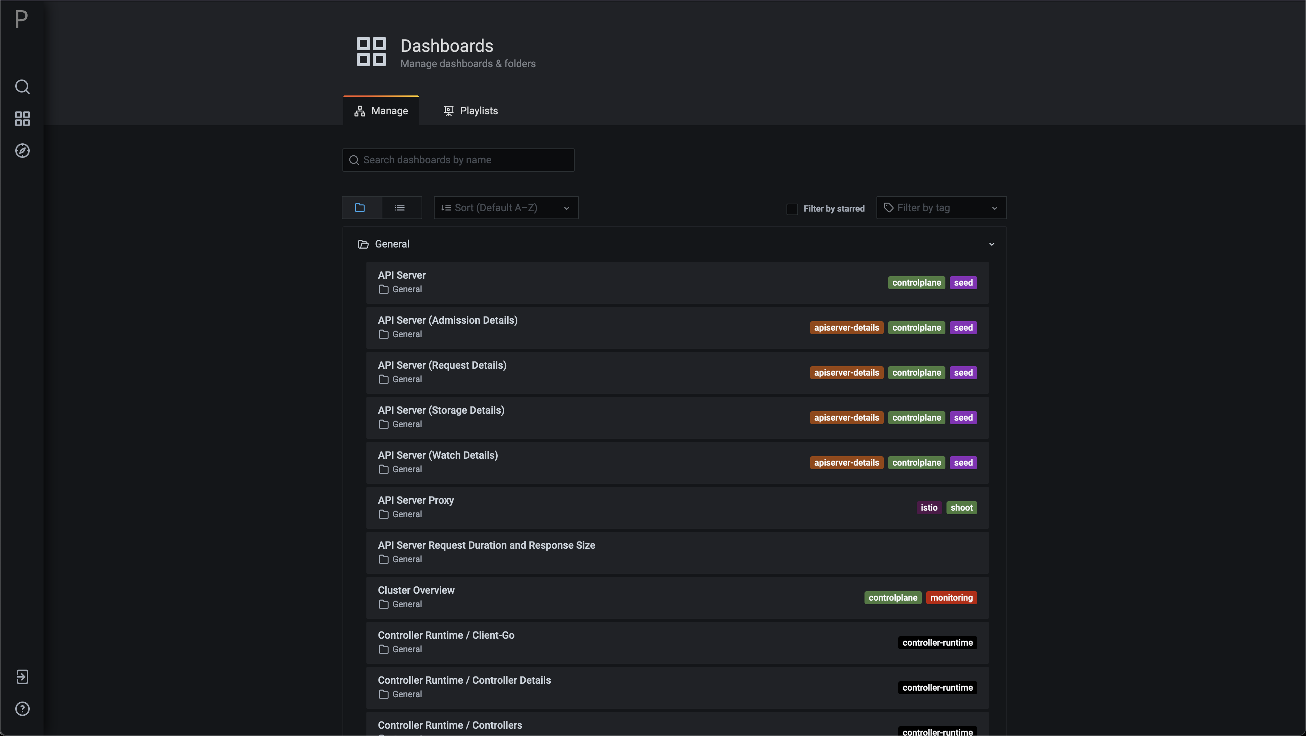Viewport: 1306px width, 736px height.
Task: Open the Sort (Default A–Z) dropdown
Action: click(x=505, y=208)
